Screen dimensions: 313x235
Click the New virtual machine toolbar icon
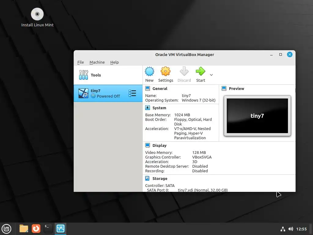(149, 74)
